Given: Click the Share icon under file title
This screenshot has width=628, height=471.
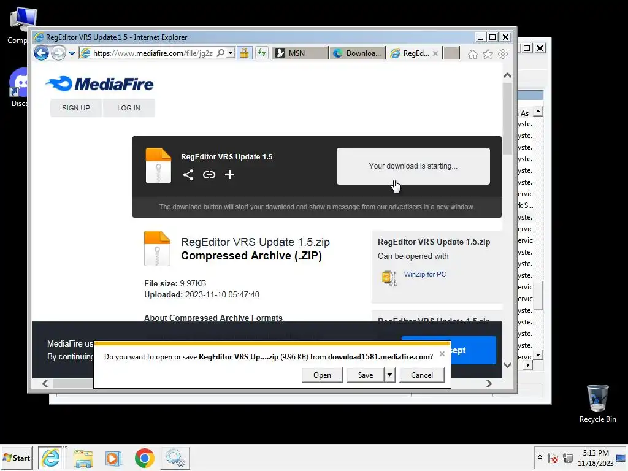Looking at the screenshot, I should click(188, 175).
